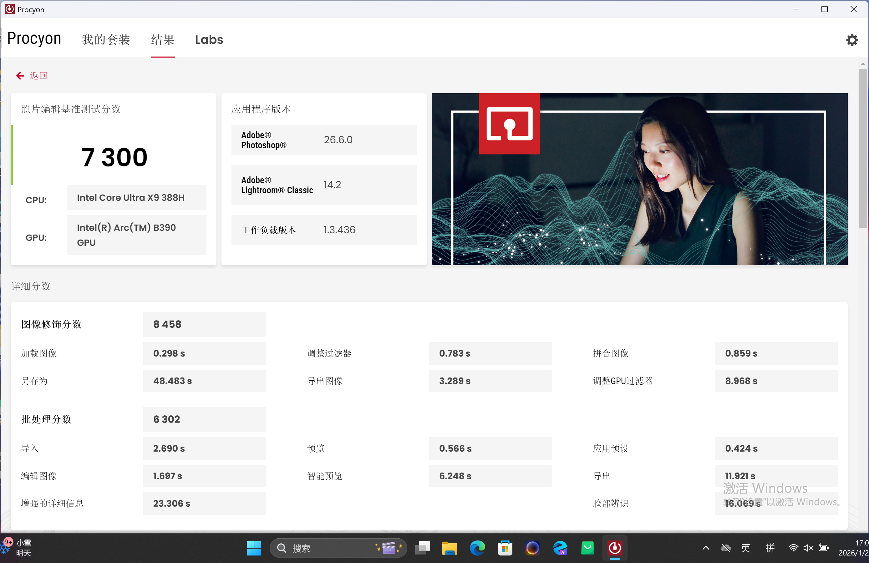Click the photo editing benchmark banner image
The height and width of the screenshot is (563, 869).
pyautogui.click(x=639, y=179)
